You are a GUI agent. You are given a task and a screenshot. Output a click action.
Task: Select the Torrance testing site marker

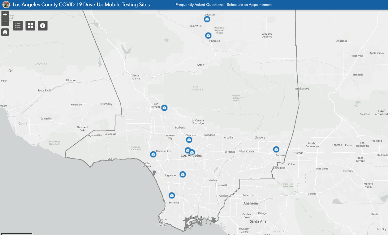172,195
